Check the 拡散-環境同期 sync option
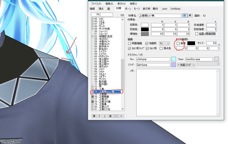Viewport: 228px width, 144px height. [197, 34]
